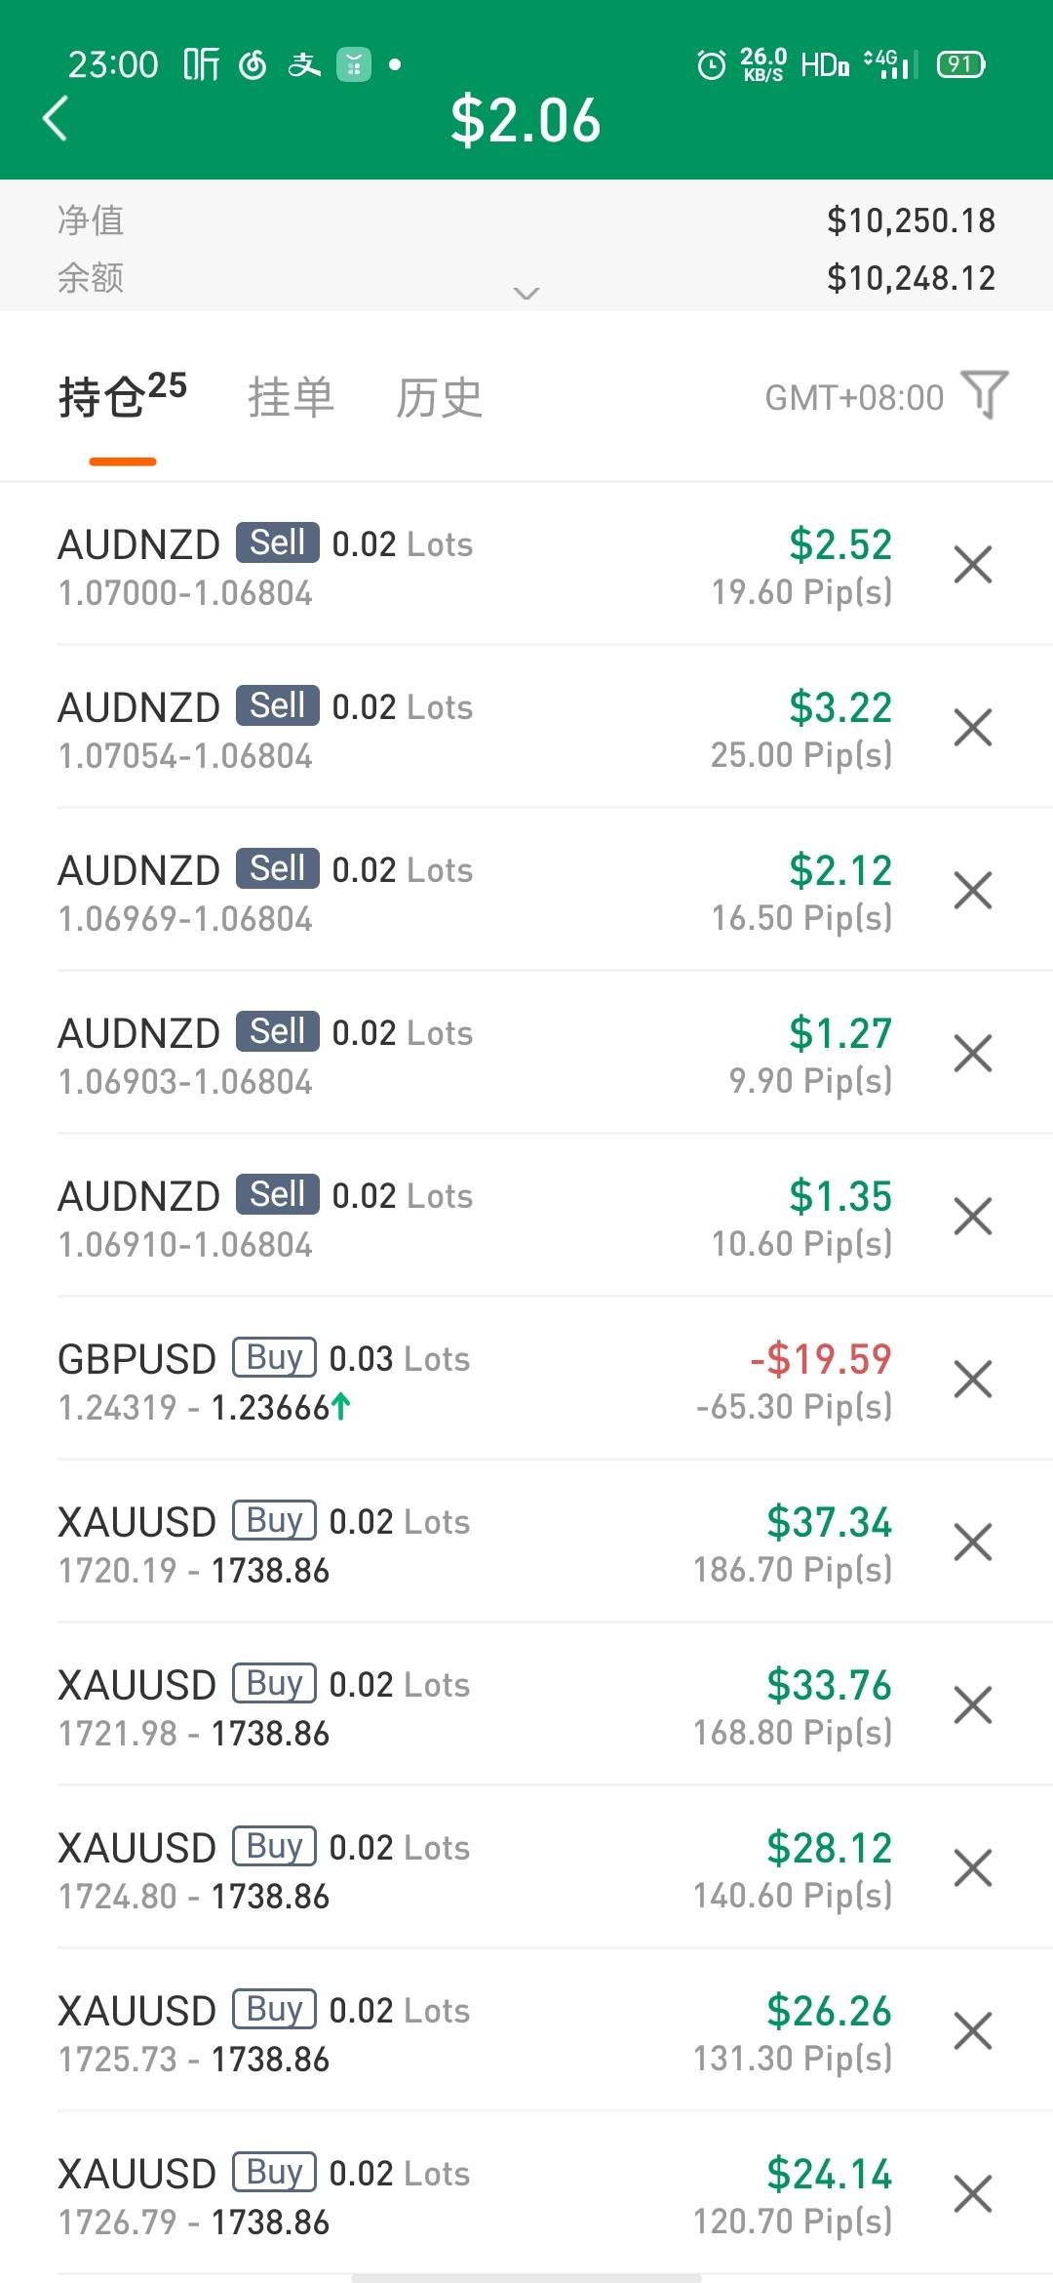The height and width of the screenshot is (2283, 1053).
Task: Tap the alarm clock icon in status bar
Action: tap(712, 65)
